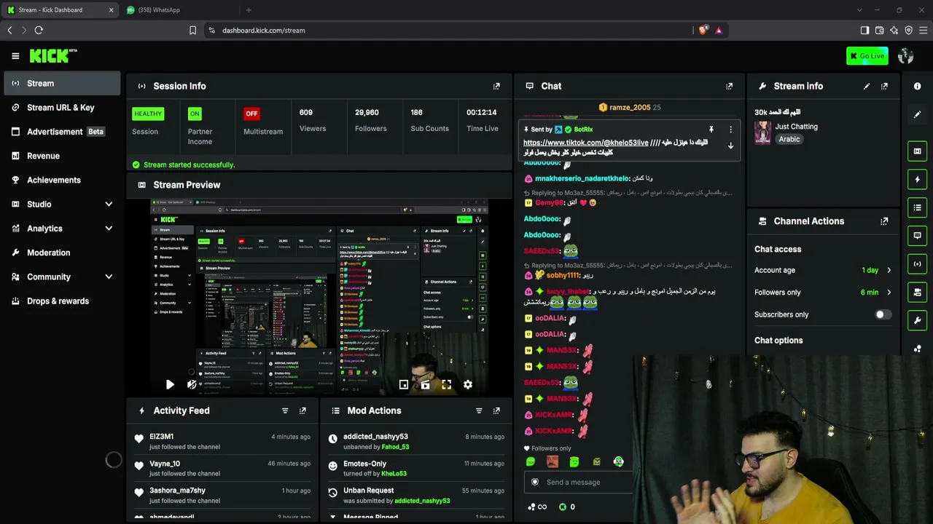
Task: Edit stream info with the pencil icon
Action: tap(867, 86)
